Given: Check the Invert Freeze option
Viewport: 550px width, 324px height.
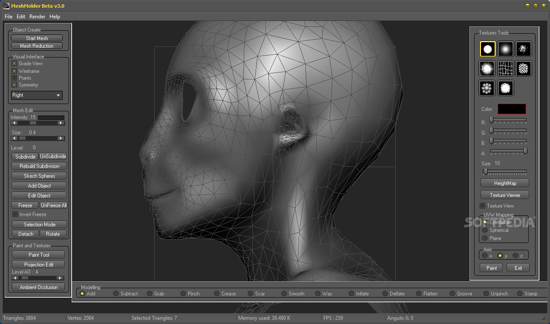Looking at the screenshot, I should coord(15,214).
